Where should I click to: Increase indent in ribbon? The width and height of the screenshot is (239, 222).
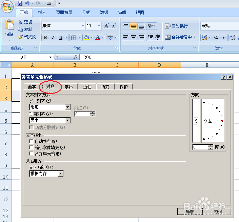point(158,37)
